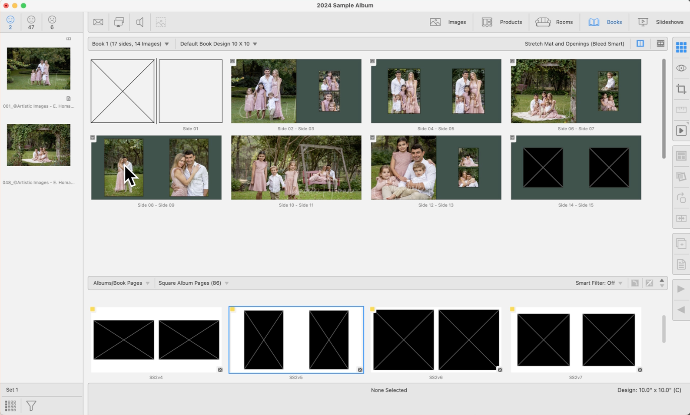The width and height of the screenshot is (690, 415).
Task: Select the SS2v6 page template thumbnail
Action: 436,340
